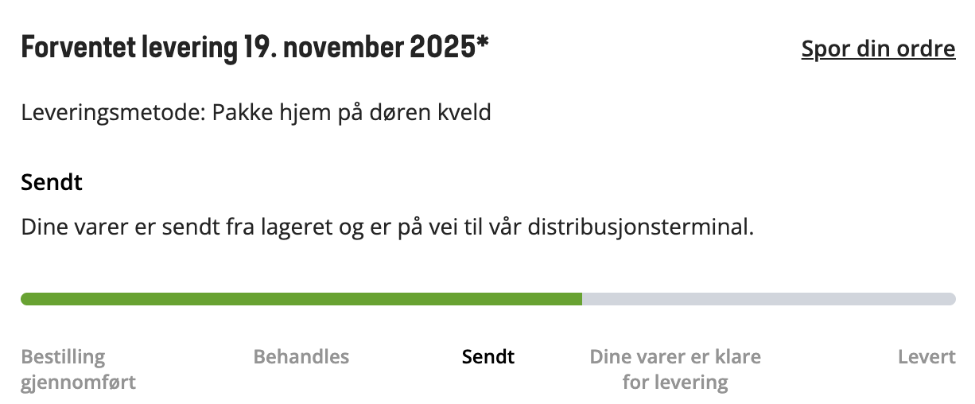Select the "Bestilling gjennomført" step label
The image size is (975, 404).
78,369
